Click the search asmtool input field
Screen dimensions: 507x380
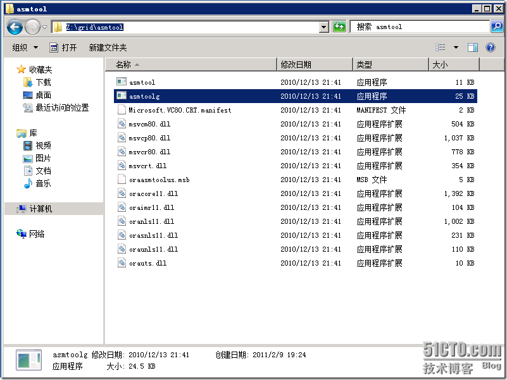420,27
